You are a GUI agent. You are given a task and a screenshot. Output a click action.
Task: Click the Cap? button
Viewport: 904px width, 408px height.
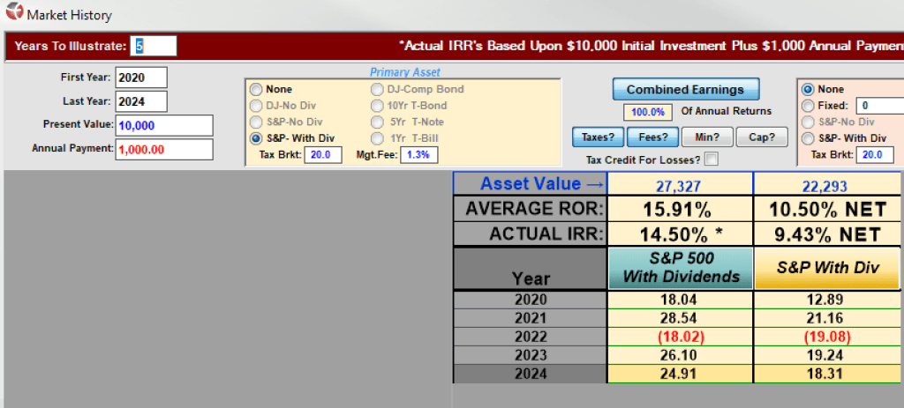pos(762,137)
